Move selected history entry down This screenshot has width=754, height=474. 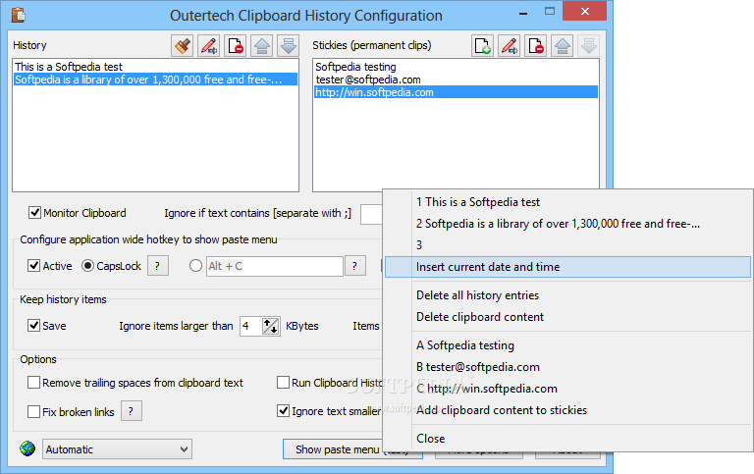point(288,46)
